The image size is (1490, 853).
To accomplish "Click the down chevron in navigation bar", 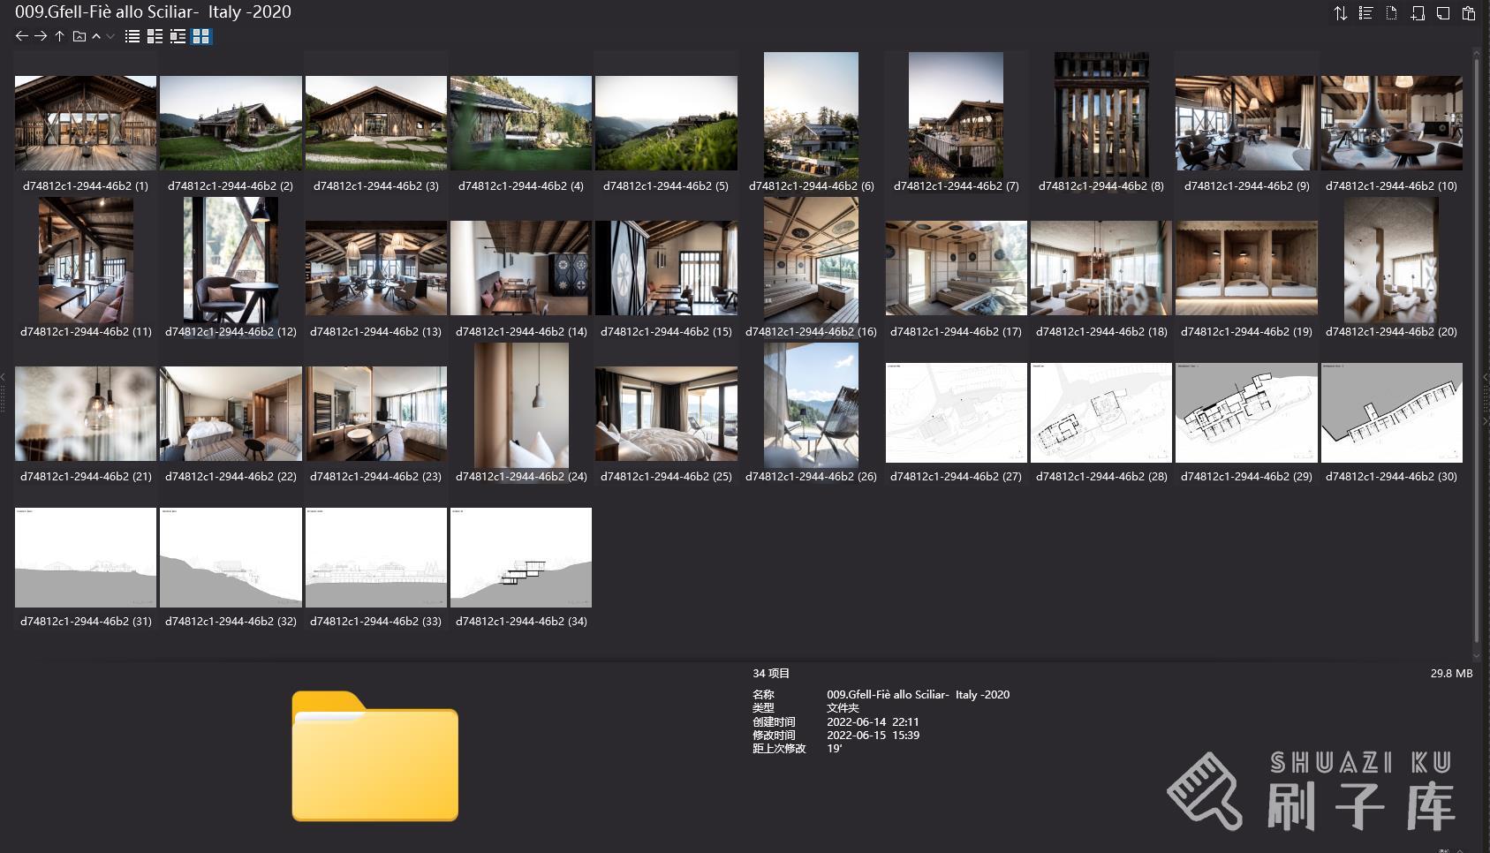I will (x=110, y=36).
